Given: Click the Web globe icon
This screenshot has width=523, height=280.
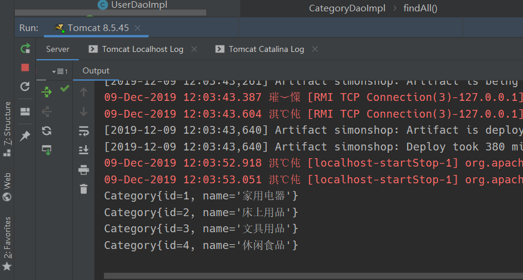Looking at the screenshot, I should 7,196.
